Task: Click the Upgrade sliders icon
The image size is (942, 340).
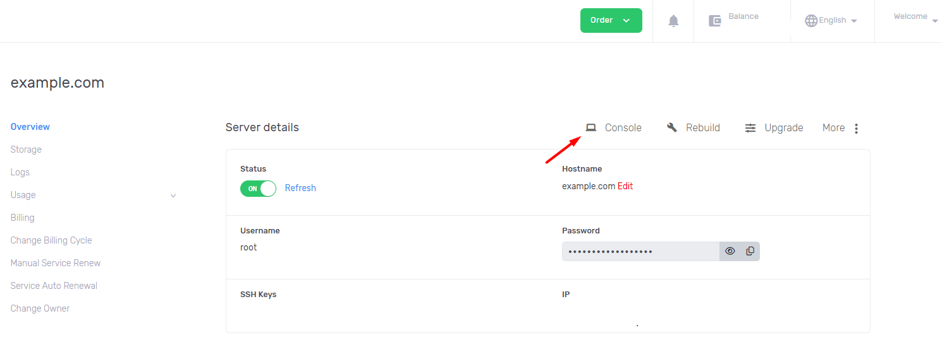Action: click(750, 128)
